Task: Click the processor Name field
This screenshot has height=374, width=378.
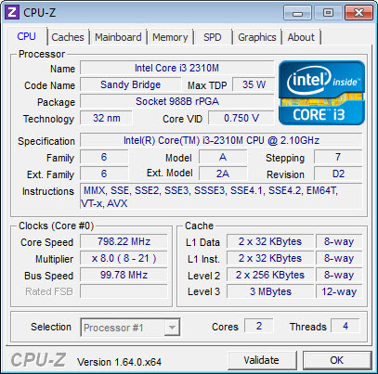Action: coord(177,68)
